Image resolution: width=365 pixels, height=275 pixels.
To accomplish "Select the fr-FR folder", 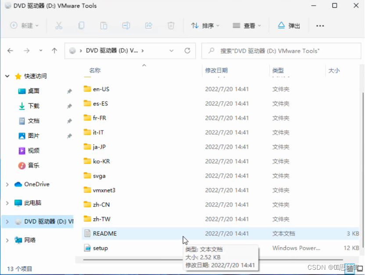I will tap(95, 118).
